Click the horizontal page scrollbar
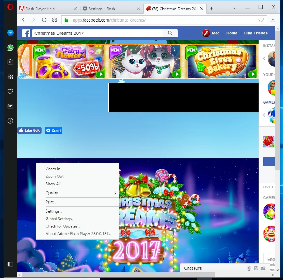This screenshot has width=283, height=280. pyautogui.click(x=118, y=275)
